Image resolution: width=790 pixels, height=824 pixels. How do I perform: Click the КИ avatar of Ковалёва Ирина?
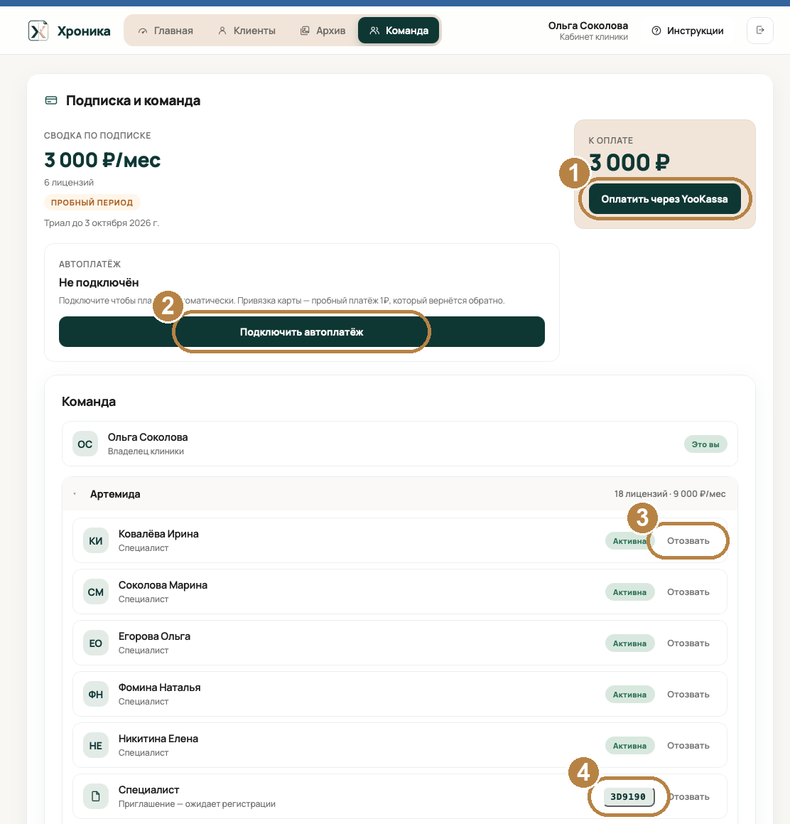(x=96, y=541)
